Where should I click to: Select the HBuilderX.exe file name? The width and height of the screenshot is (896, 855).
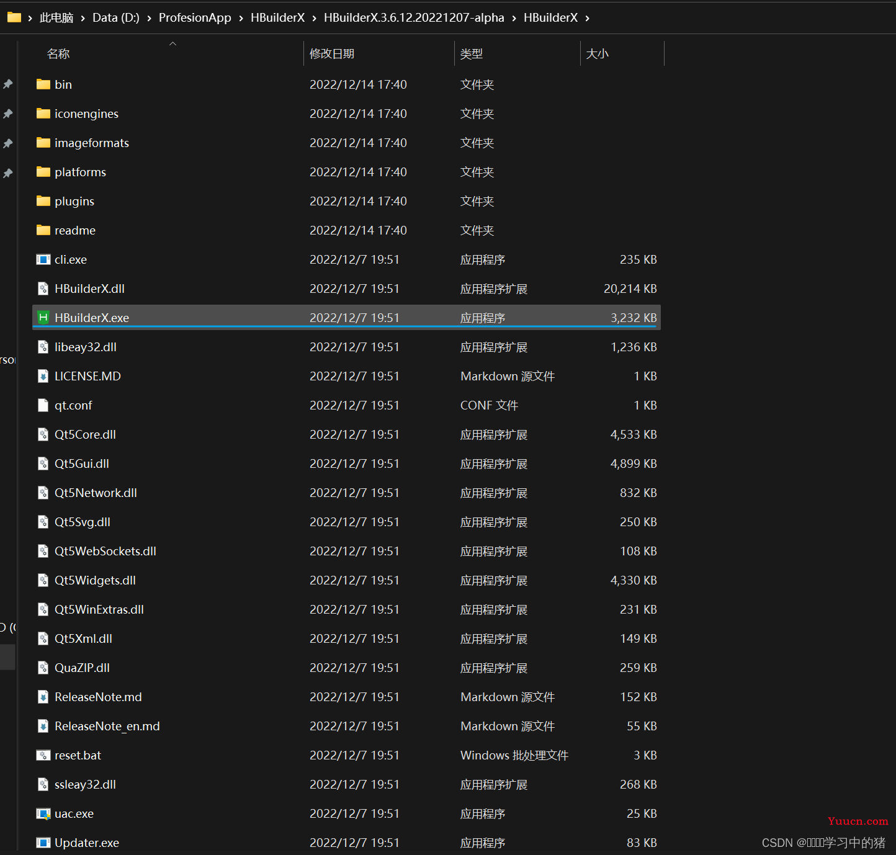pos(92,318)
